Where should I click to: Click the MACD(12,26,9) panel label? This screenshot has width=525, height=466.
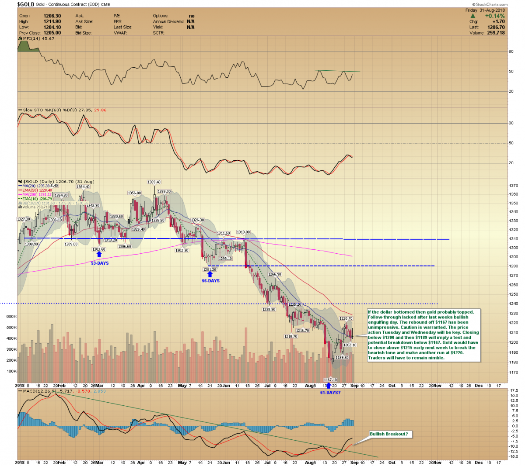[37, 391]
